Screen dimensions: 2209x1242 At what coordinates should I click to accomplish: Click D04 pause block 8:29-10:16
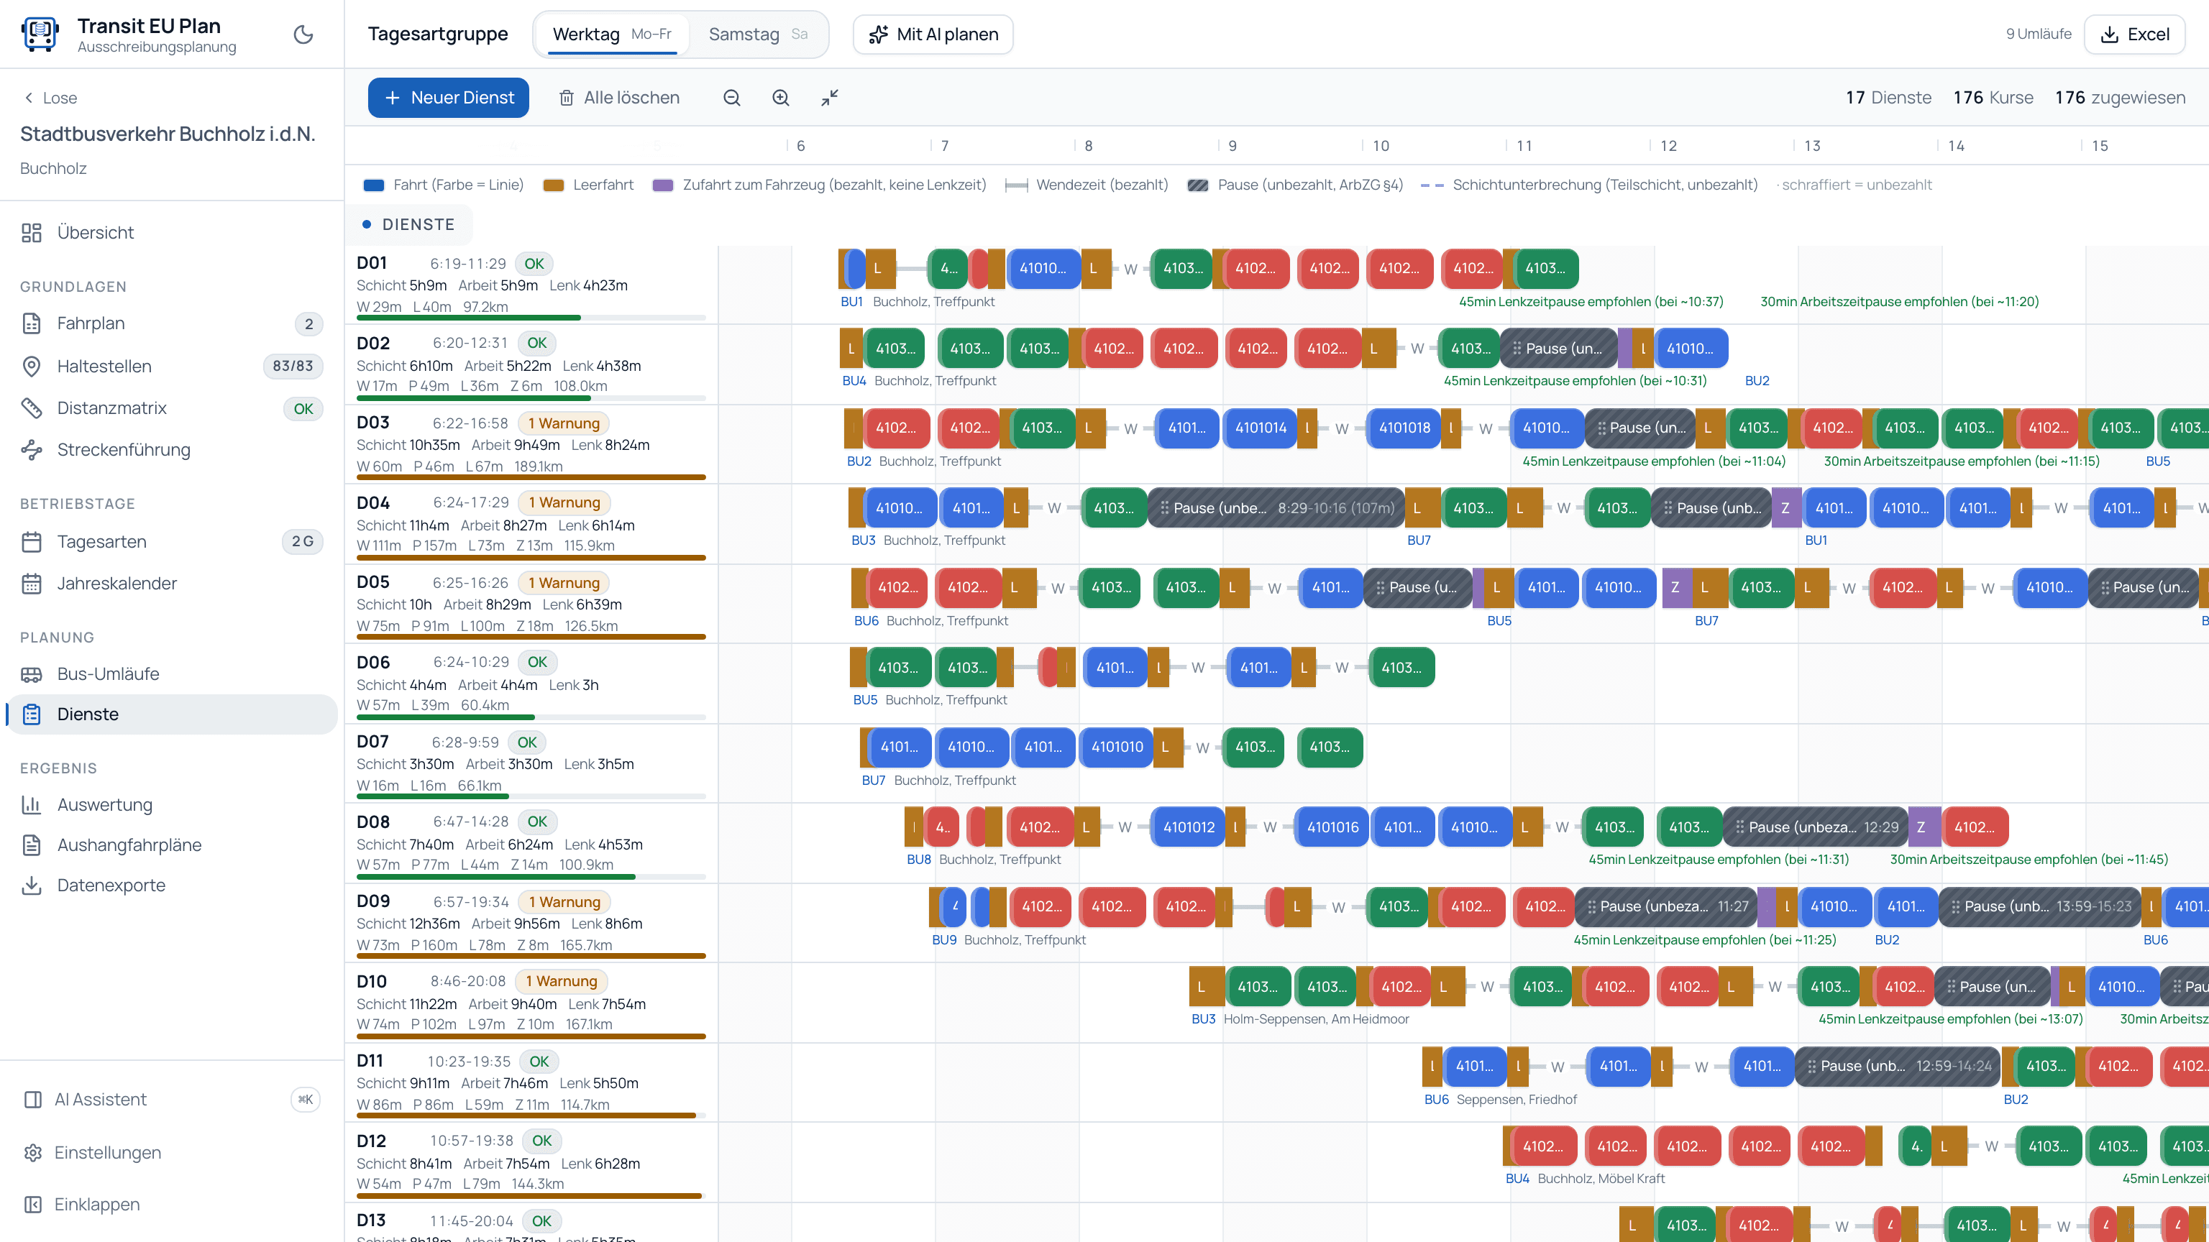tap(1276, 508)
